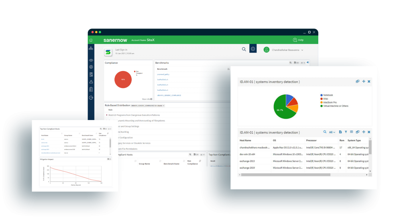This screenshot has height=224, width=411.
Task: Open the All filter dropdown in inventory table
Action: pyautogui.click(x=332, y=132)
